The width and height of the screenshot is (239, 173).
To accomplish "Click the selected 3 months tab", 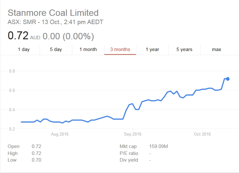I will coord(120,49).
